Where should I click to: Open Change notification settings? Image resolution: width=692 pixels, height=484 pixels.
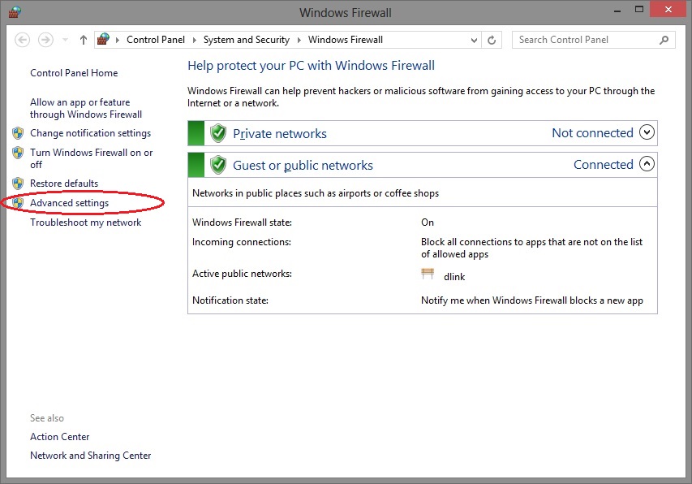tap(91, 133)
